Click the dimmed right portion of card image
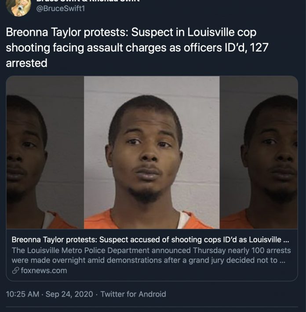Screen dimensions: 306x312 [x=259, y=152]
